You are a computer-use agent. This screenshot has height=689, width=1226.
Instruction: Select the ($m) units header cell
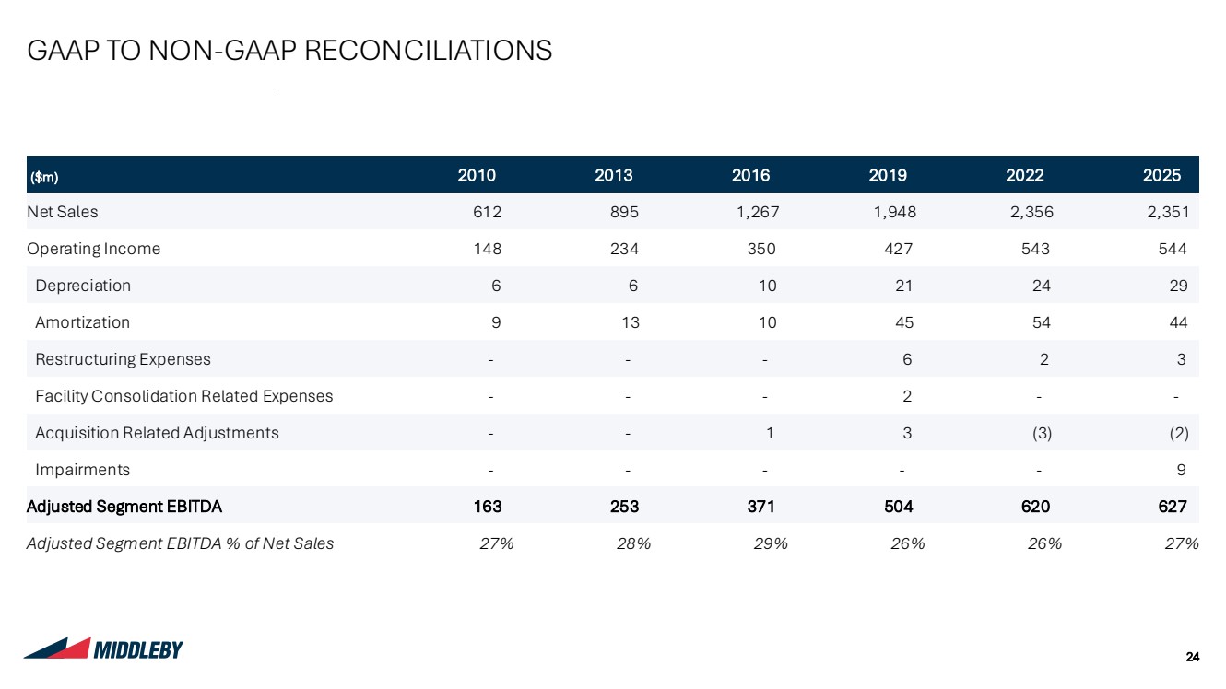(x=43, y=175)
